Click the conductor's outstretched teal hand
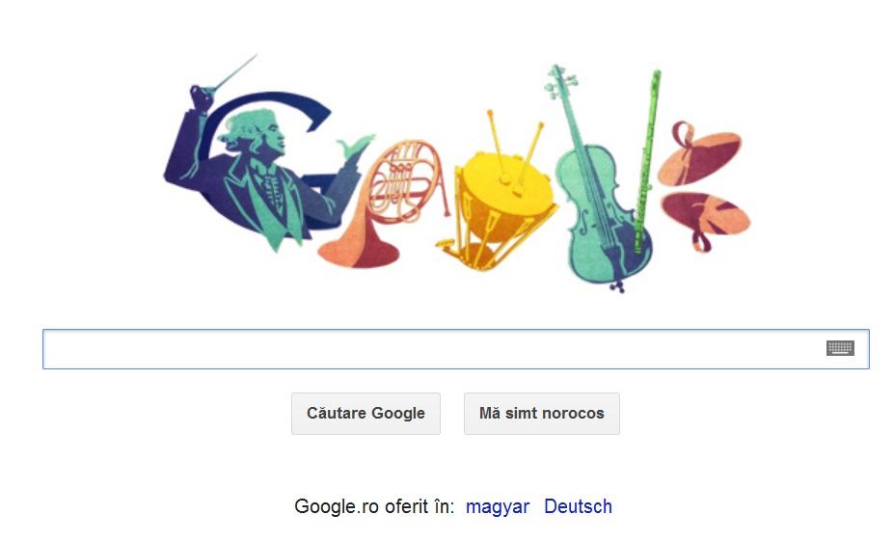Image resolution: width=893 pixels, height=542 pixels. click(x=356, y=147)
